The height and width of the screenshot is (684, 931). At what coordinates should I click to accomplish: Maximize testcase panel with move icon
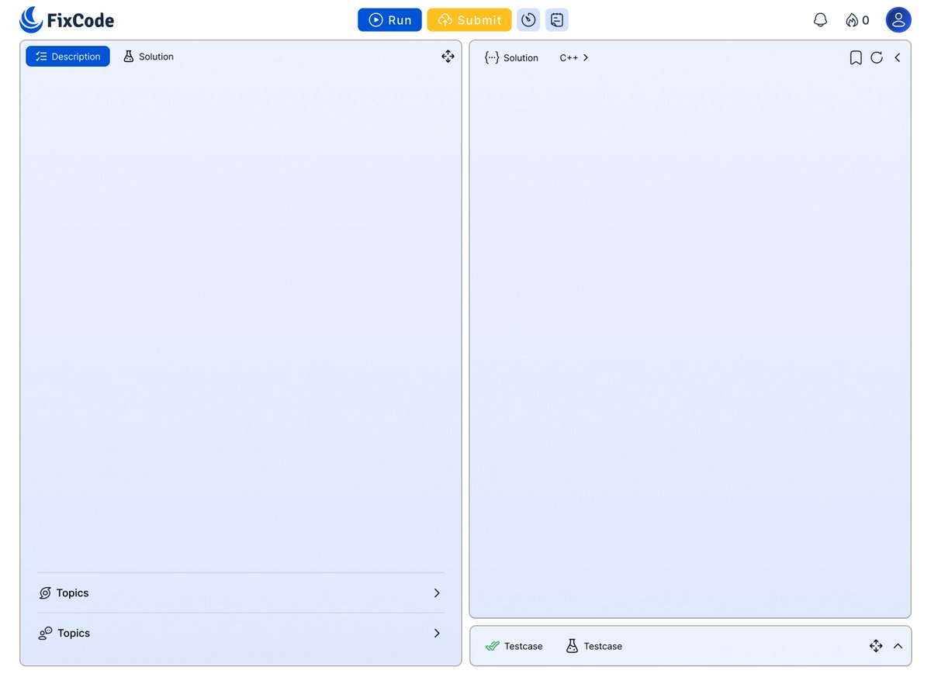point(876,646)
